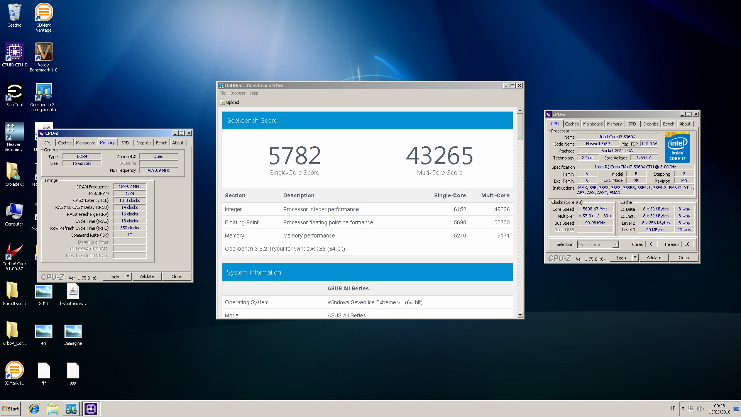Image resolution: width=741 pixels, height=417 pixels.
Task: Select the Guru3D.com folder icon
Action: (x=14, y=294)
